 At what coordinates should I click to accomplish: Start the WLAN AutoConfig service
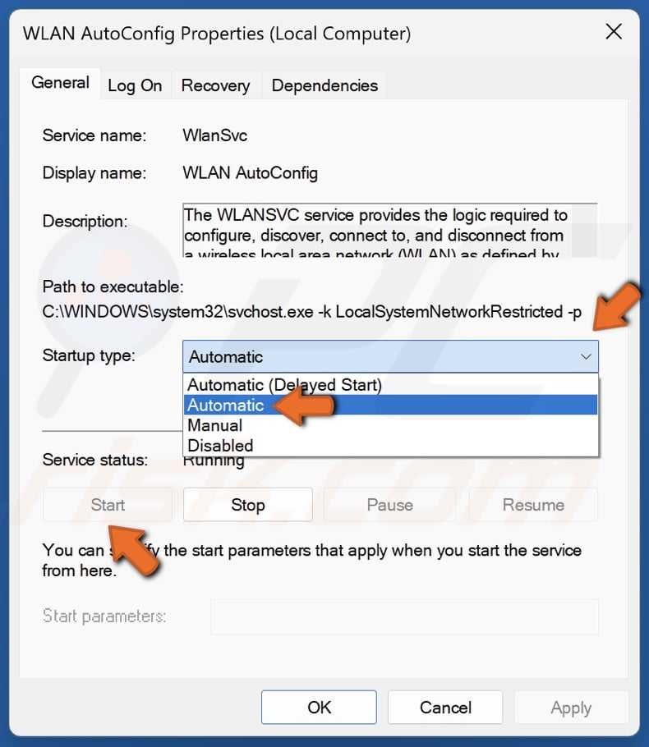tap(107, 504)
